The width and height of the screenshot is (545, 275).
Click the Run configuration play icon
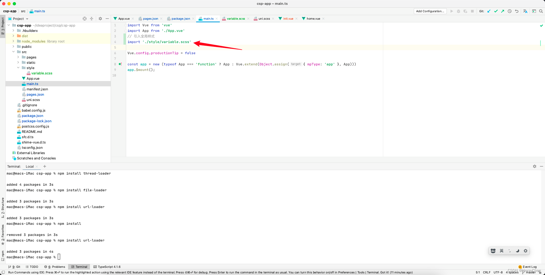pos(452,11)
